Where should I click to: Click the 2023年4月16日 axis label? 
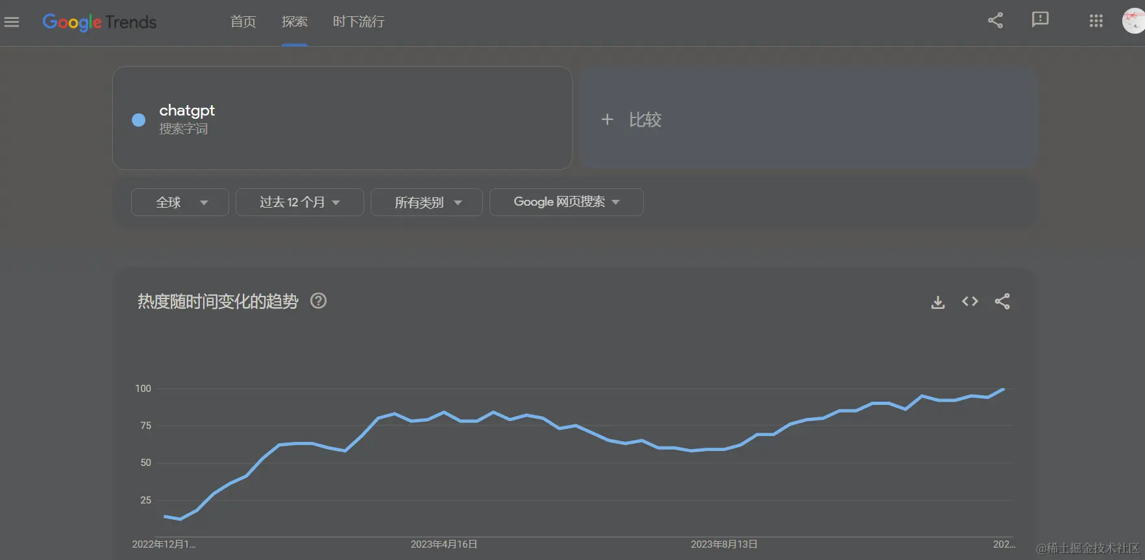(444, 544)
